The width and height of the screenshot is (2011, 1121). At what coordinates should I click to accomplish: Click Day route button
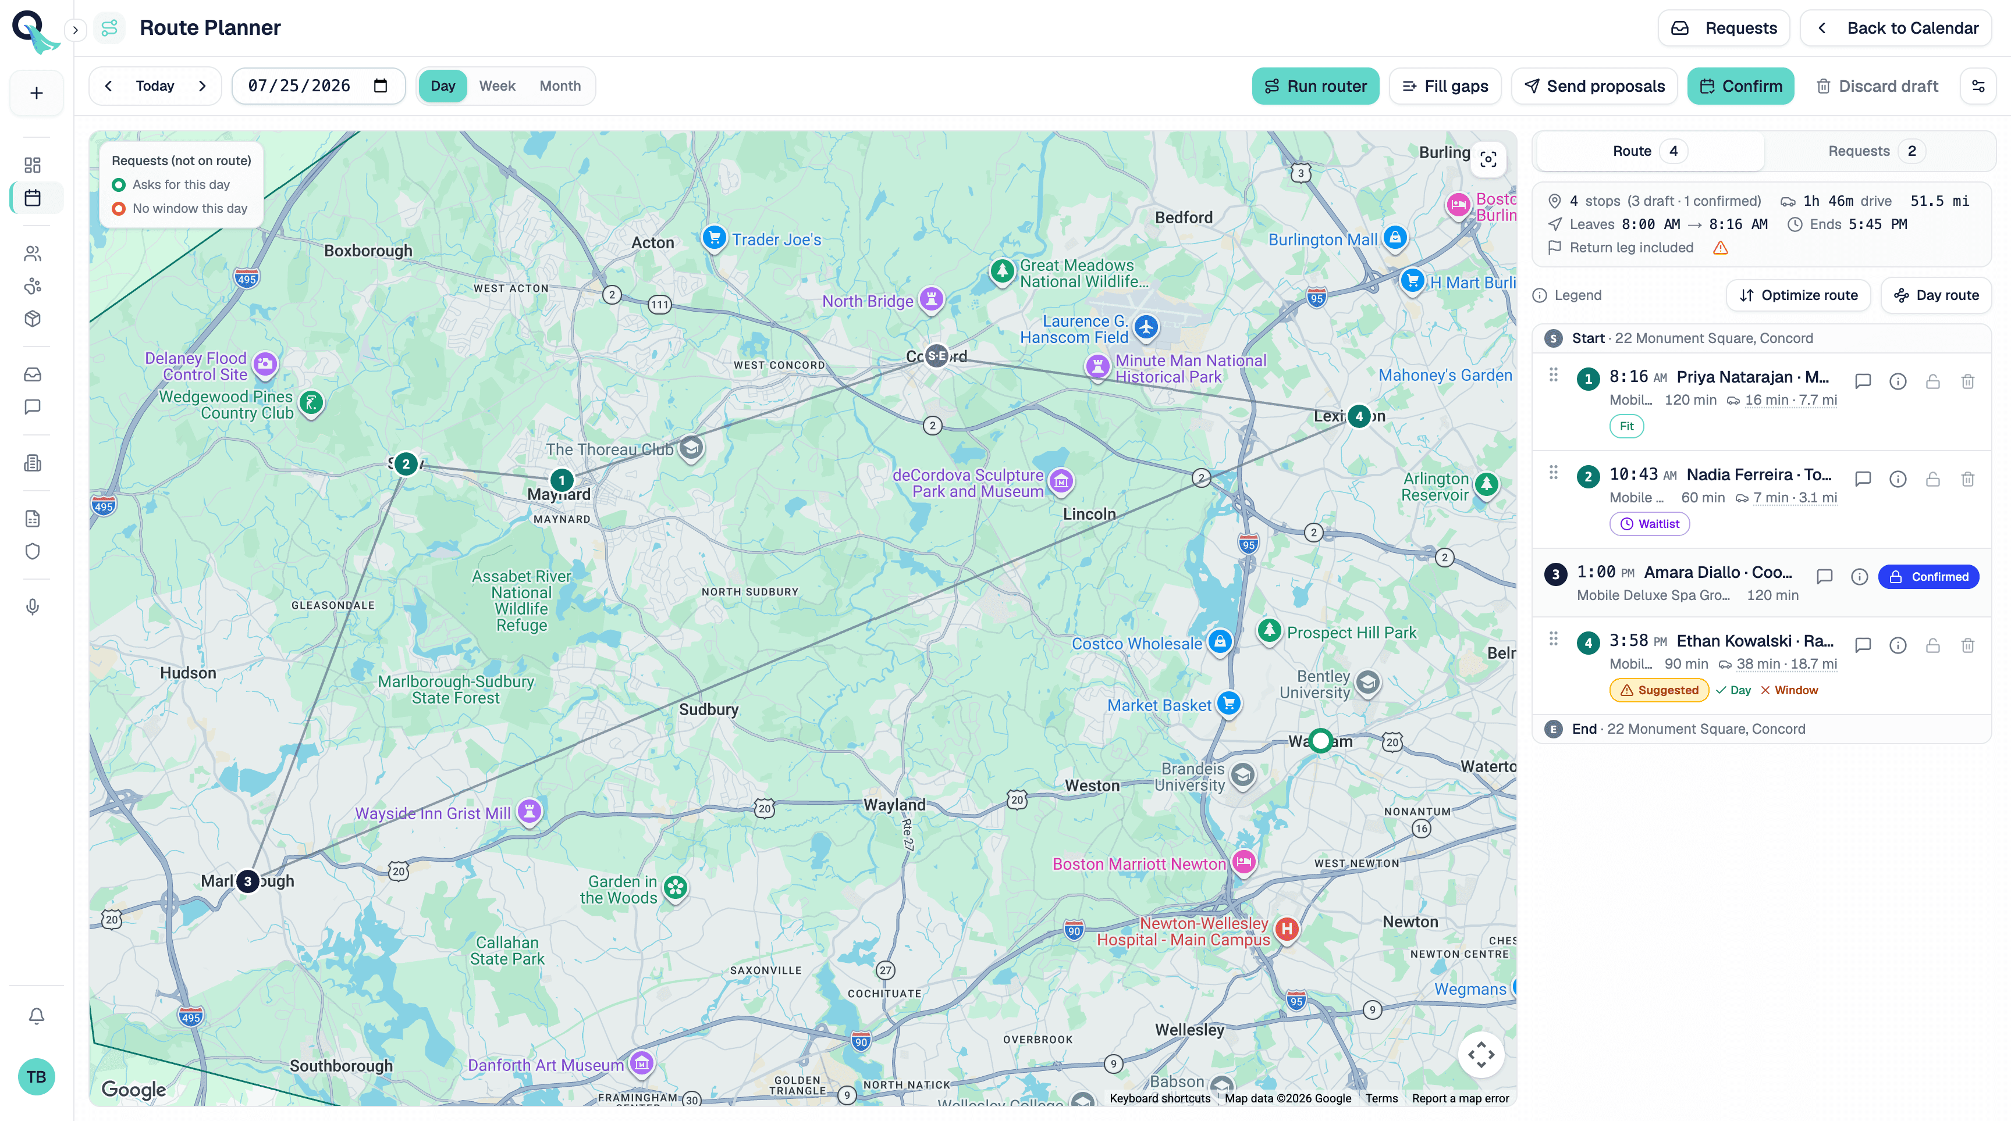click(1936, 295)
